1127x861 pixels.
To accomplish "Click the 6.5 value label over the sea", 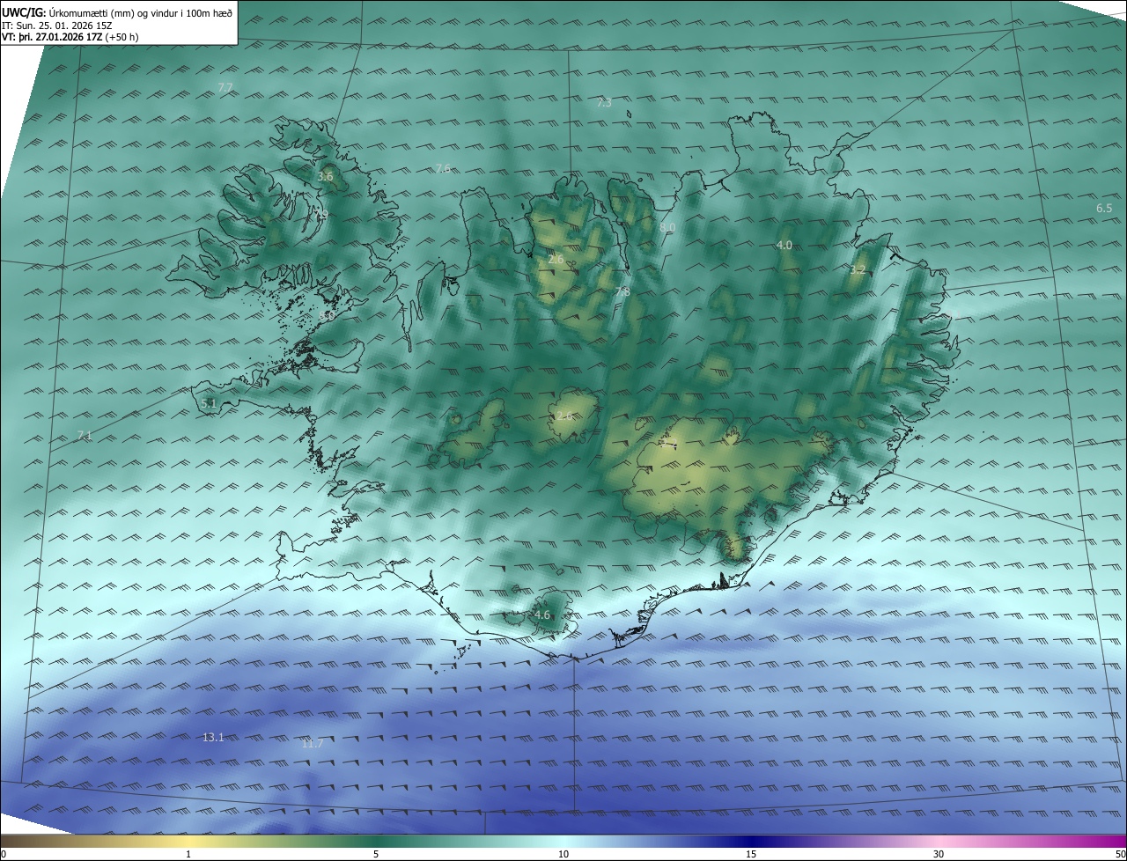I will click(x=1104, y=209).
